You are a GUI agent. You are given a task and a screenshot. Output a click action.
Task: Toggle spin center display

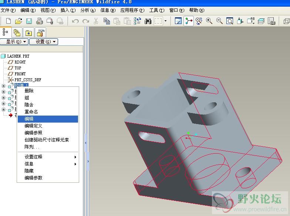[x=189, y=21]
